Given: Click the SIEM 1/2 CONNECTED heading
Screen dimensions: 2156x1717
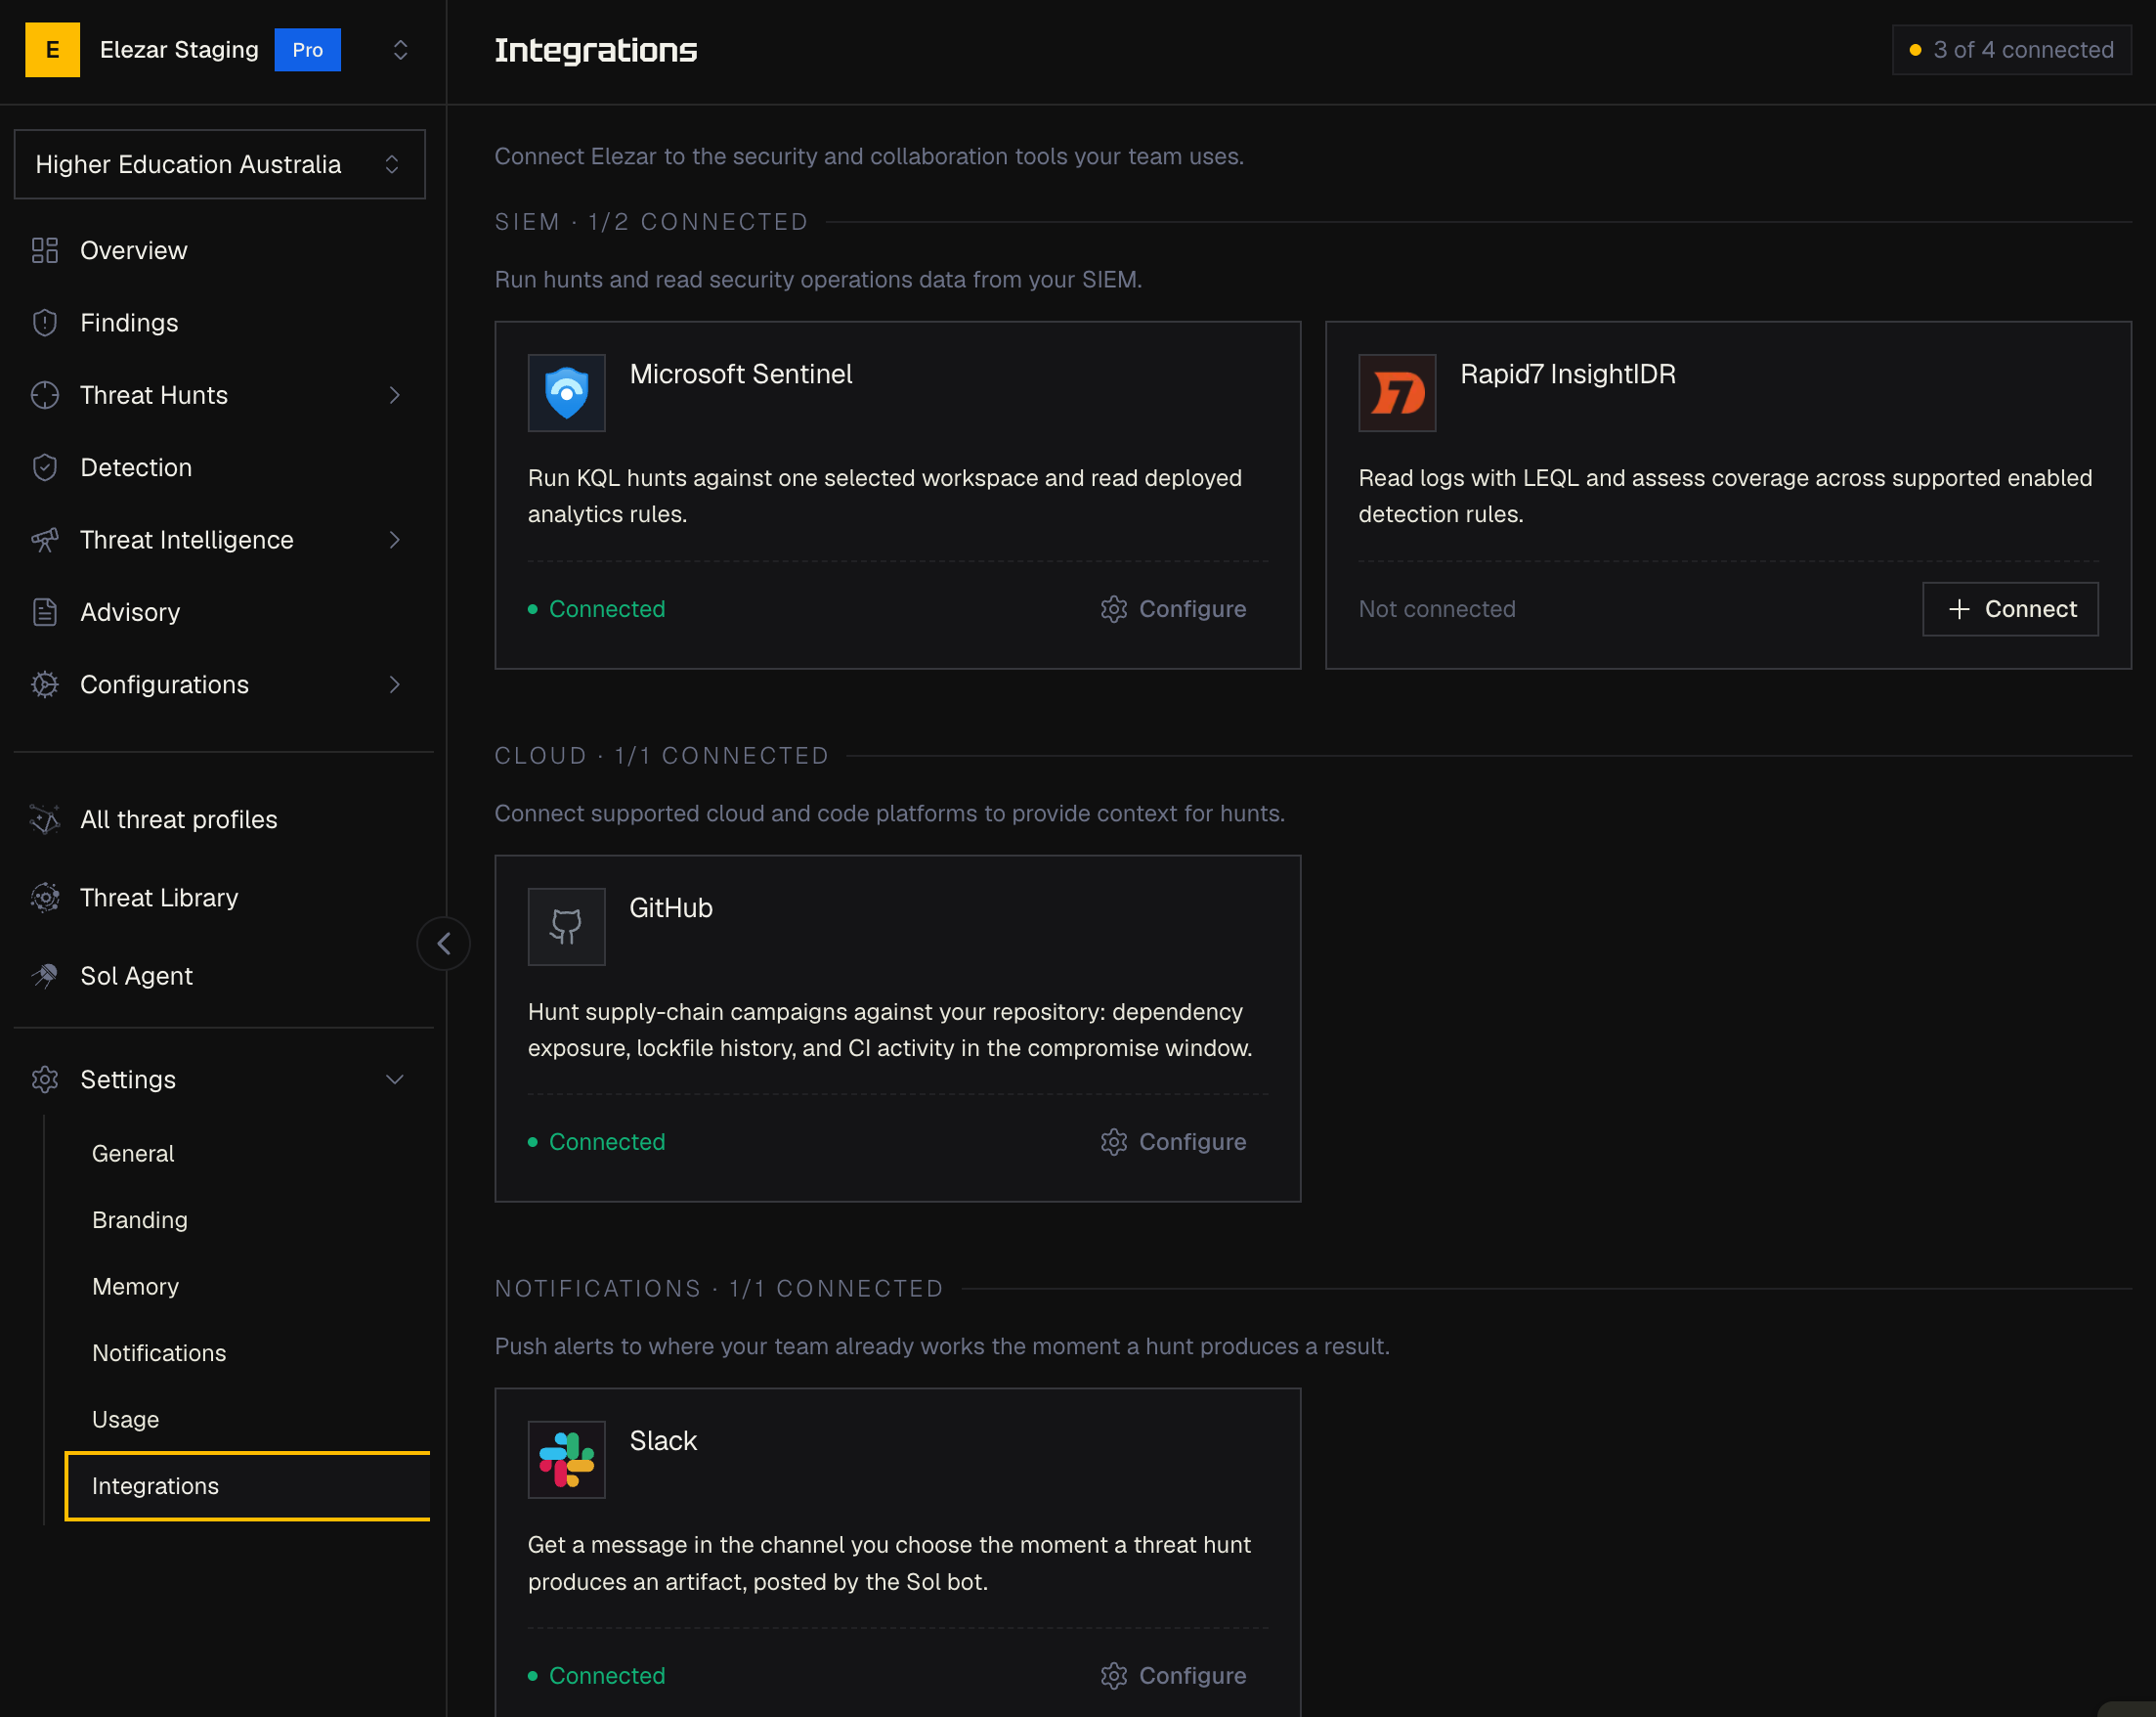Looking at the screenshot, I should 651,222.
